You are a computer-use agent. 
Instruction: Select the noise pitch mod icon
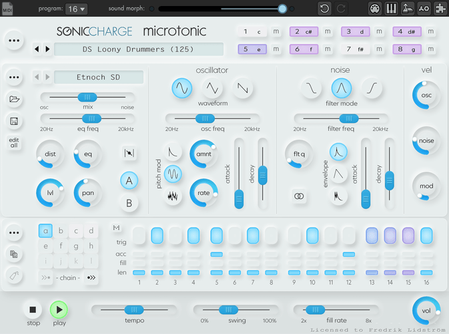(173, 196)
